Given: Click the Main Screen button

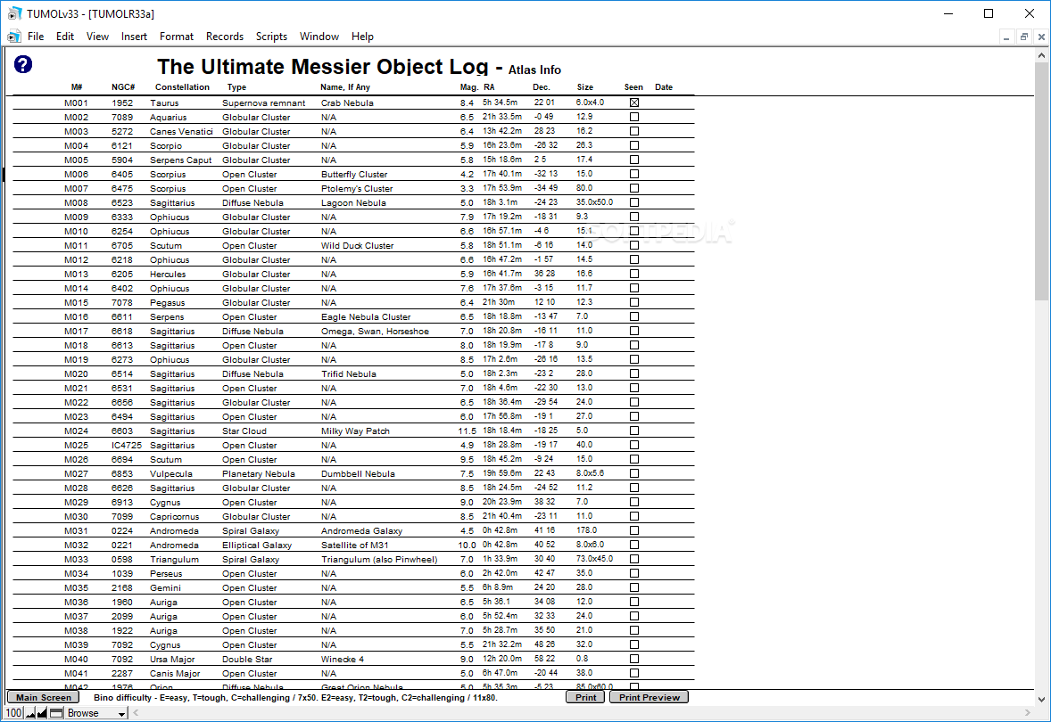Looking at the screenshot, I should coord(44,697).
